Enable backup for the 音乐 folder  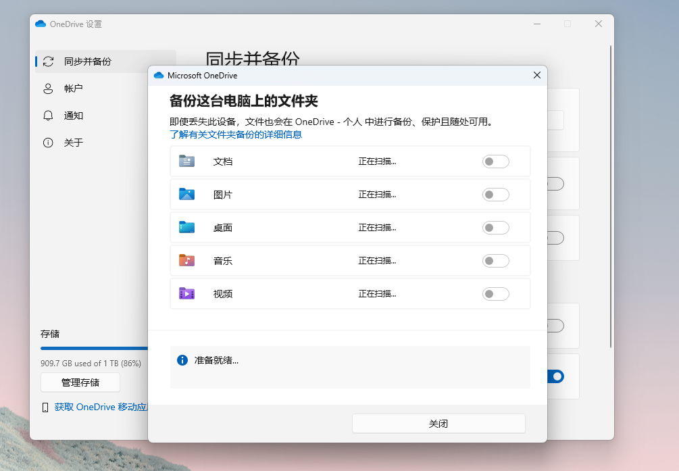[496, 261]
